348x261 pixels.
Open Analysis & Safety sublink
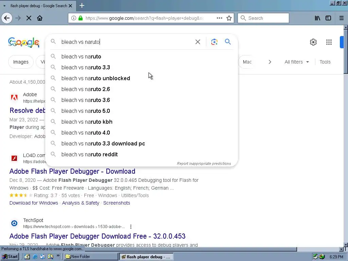(81, 203)
